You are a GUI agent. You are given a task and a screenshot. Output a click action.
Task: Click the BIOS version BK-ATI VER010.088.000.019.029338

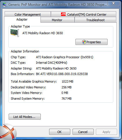pos(62,74)
